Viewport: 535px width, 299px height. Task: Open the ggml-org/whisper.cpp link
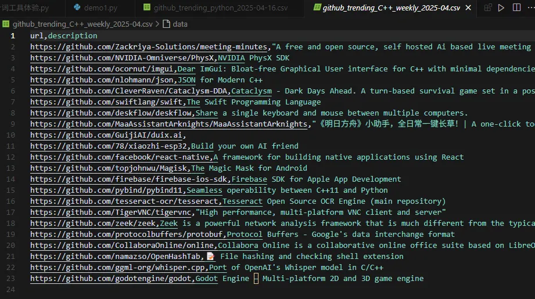coord(117,268)
